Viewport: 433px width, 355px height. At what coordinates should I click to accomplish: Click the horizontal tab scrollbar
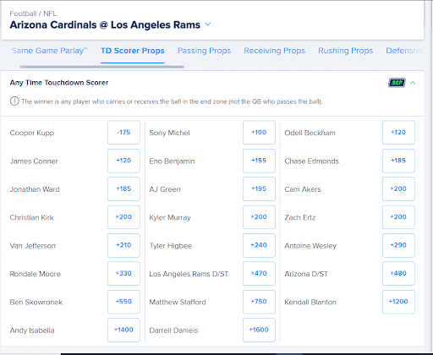click(101, 67)
